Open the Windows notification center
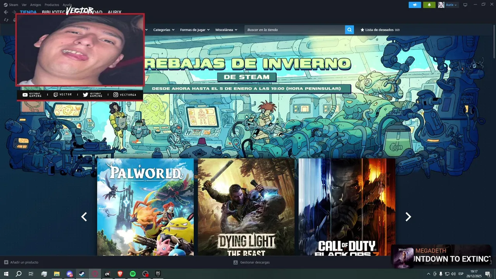Image resolution: width=496 pixels, height=279 pixels. (488, 274)
